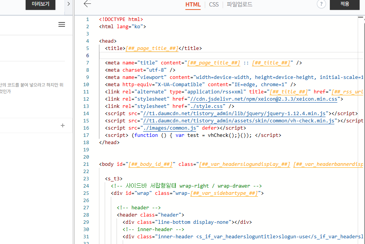Click the html lang="ko" line
The image size is (365, 244).
click(x=122, y=27)
